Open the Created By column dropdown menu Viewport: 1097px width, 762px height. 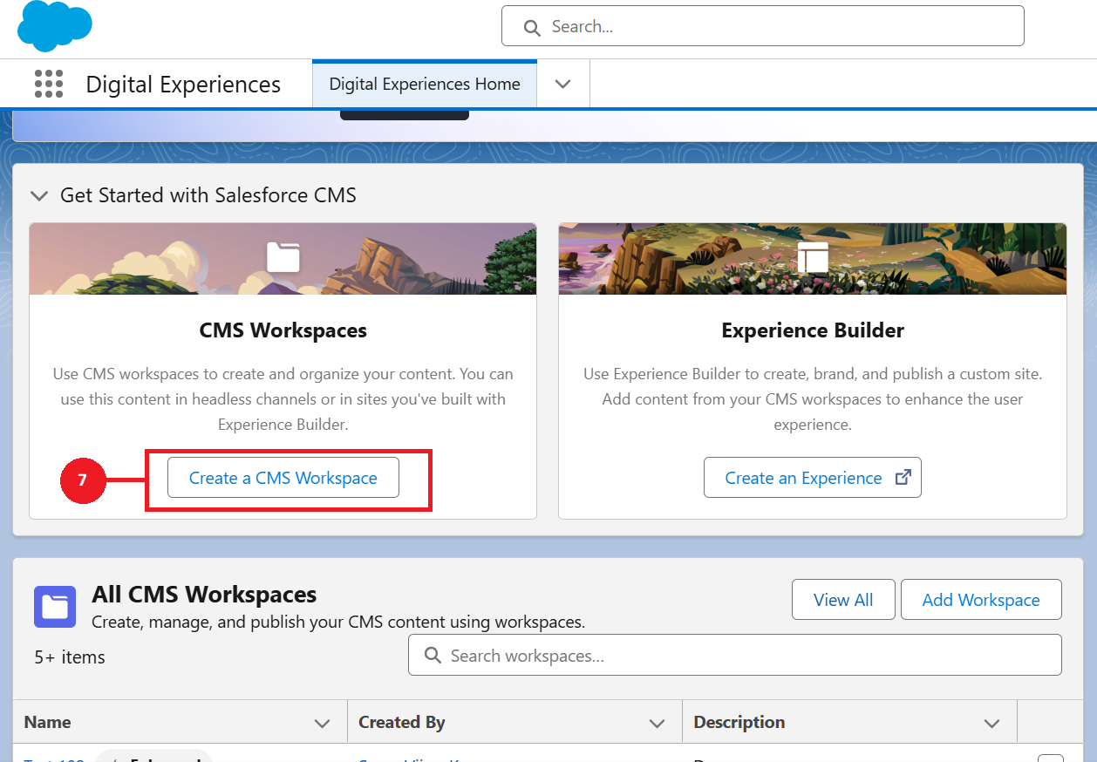657,723
